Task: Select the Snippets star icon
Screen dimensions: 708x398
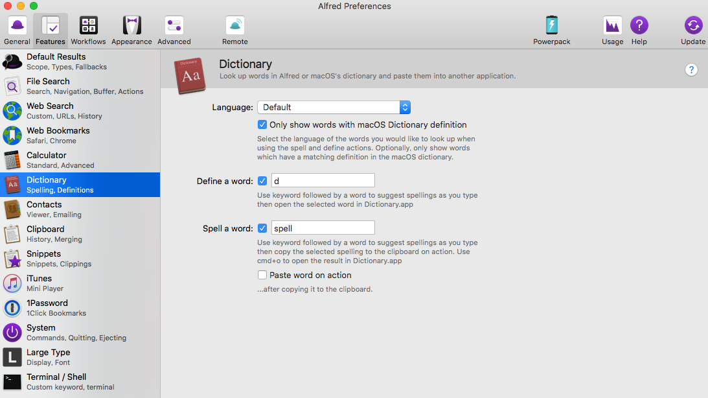Action: [12, 259]
